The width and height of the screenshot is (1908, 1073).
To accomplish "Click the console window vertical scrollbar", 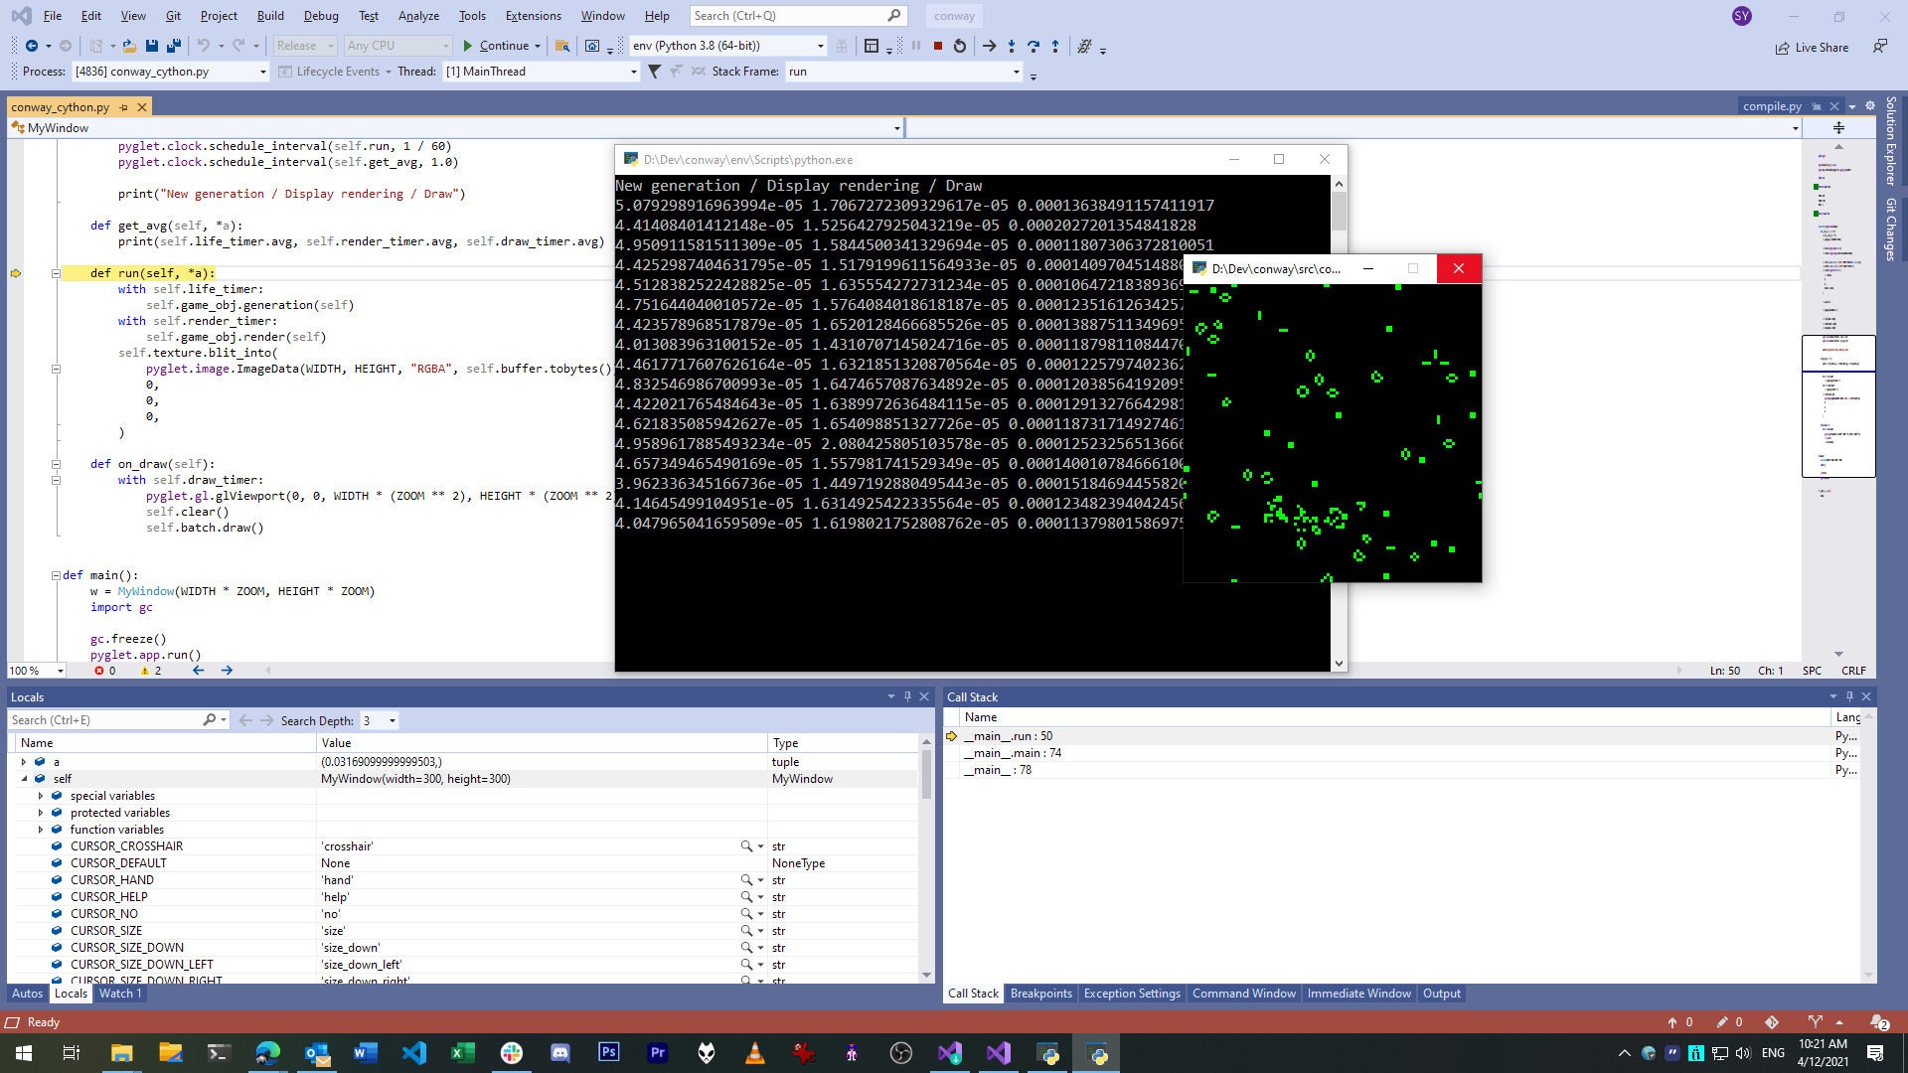I will (x=1339, y=423).
